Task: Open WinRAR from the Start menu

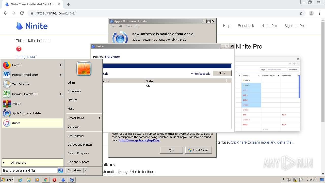Action: [x=32, y=104]
